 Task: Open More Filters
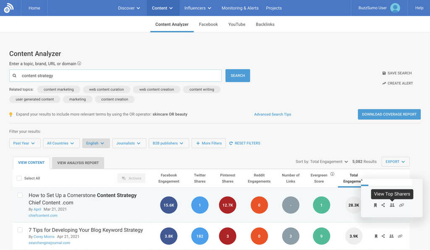tap(209, 143)
